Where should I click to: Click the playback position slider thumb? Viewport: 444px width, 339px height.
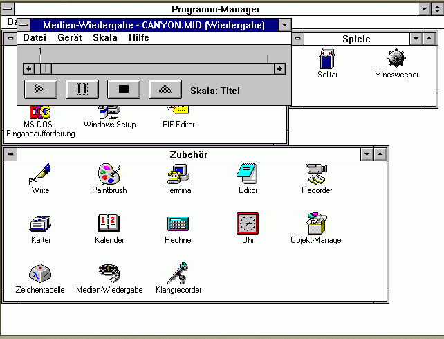46,68
